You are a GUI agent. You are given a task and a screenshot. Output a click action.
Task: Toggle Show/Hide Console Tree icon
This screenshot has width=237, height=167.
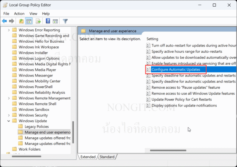point(29,21)
